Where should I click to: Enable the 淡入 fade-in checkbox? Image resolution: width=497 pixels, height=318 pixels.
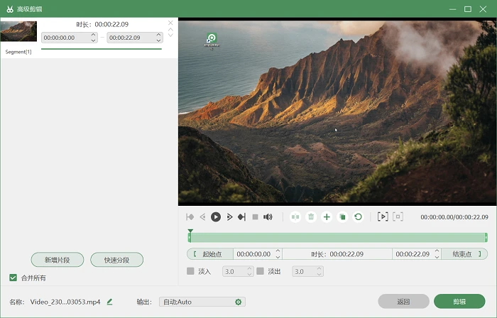coord(190,271)
